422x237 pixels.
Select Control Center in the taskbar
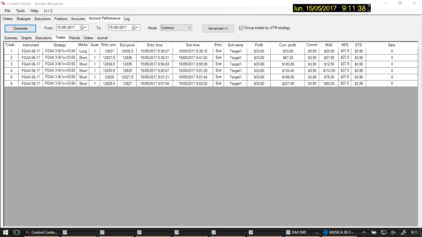click(41, 232)
